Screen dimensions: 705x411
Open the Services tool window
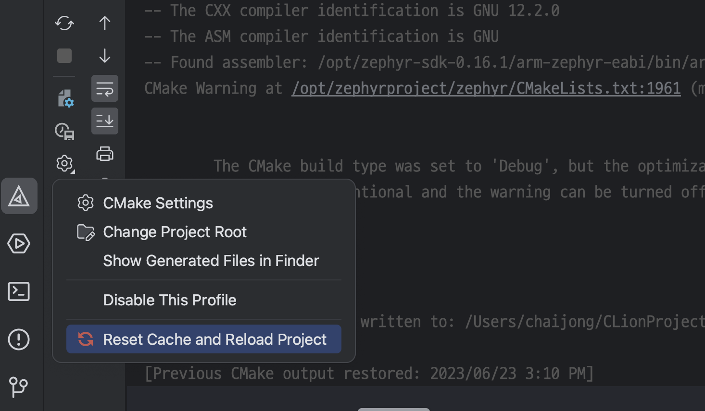[19, 243]
